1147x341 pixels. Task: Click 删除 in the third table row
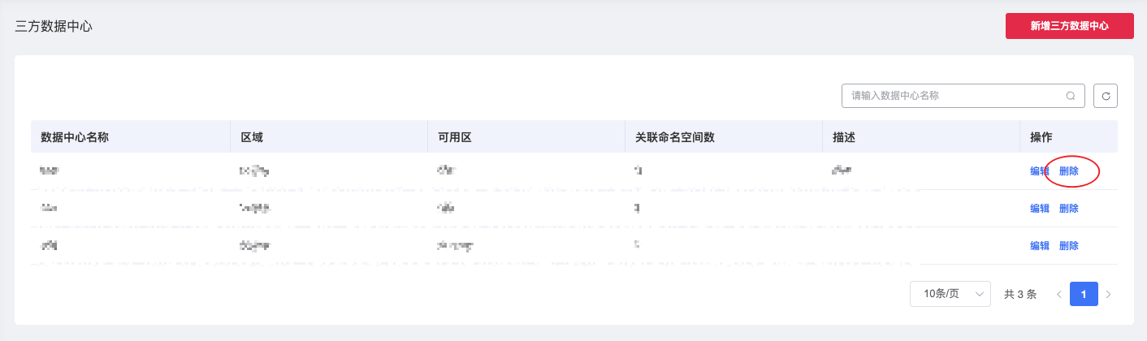pyautogui.click(x=1069, y=246)
